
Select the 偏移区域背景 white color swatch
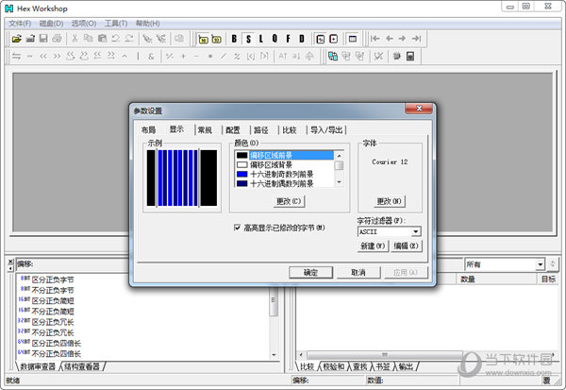241,165
